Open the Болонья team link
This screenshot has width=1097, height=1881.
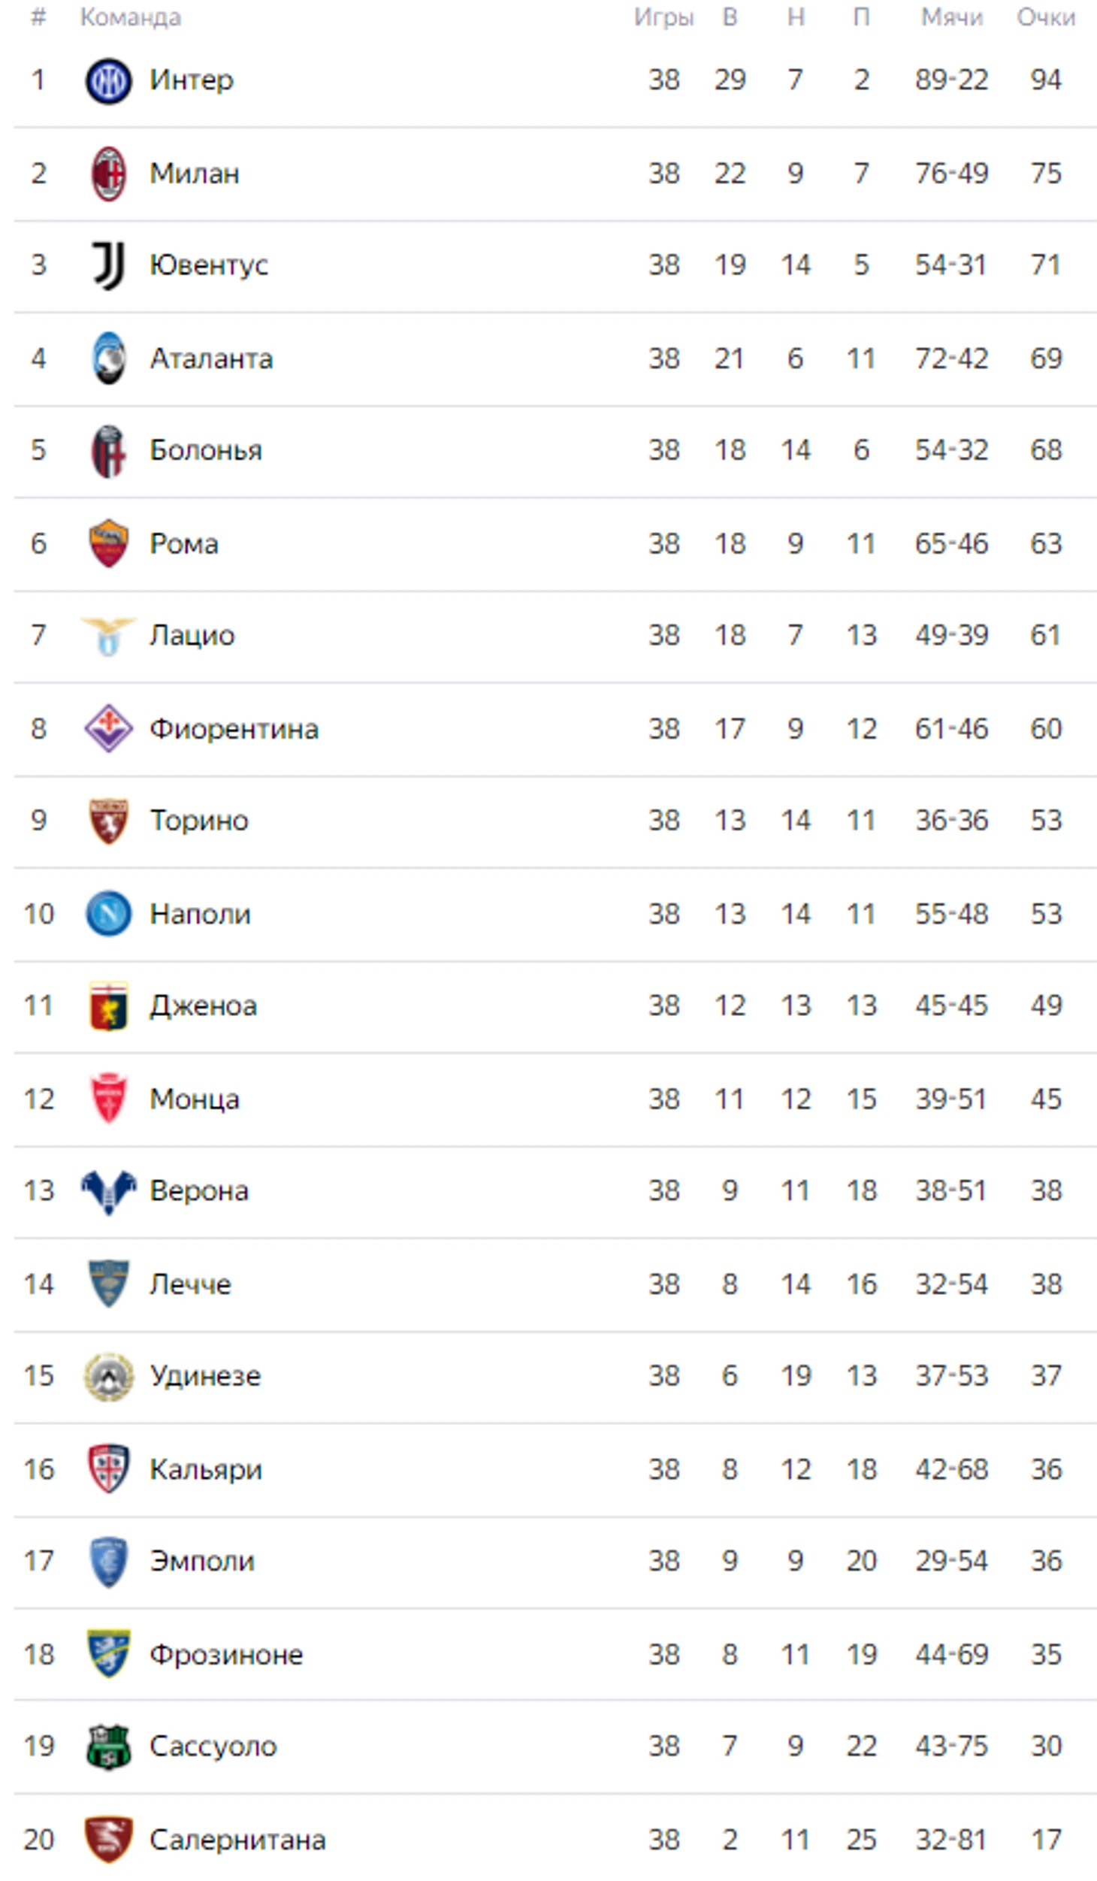[x=206, y=450]
